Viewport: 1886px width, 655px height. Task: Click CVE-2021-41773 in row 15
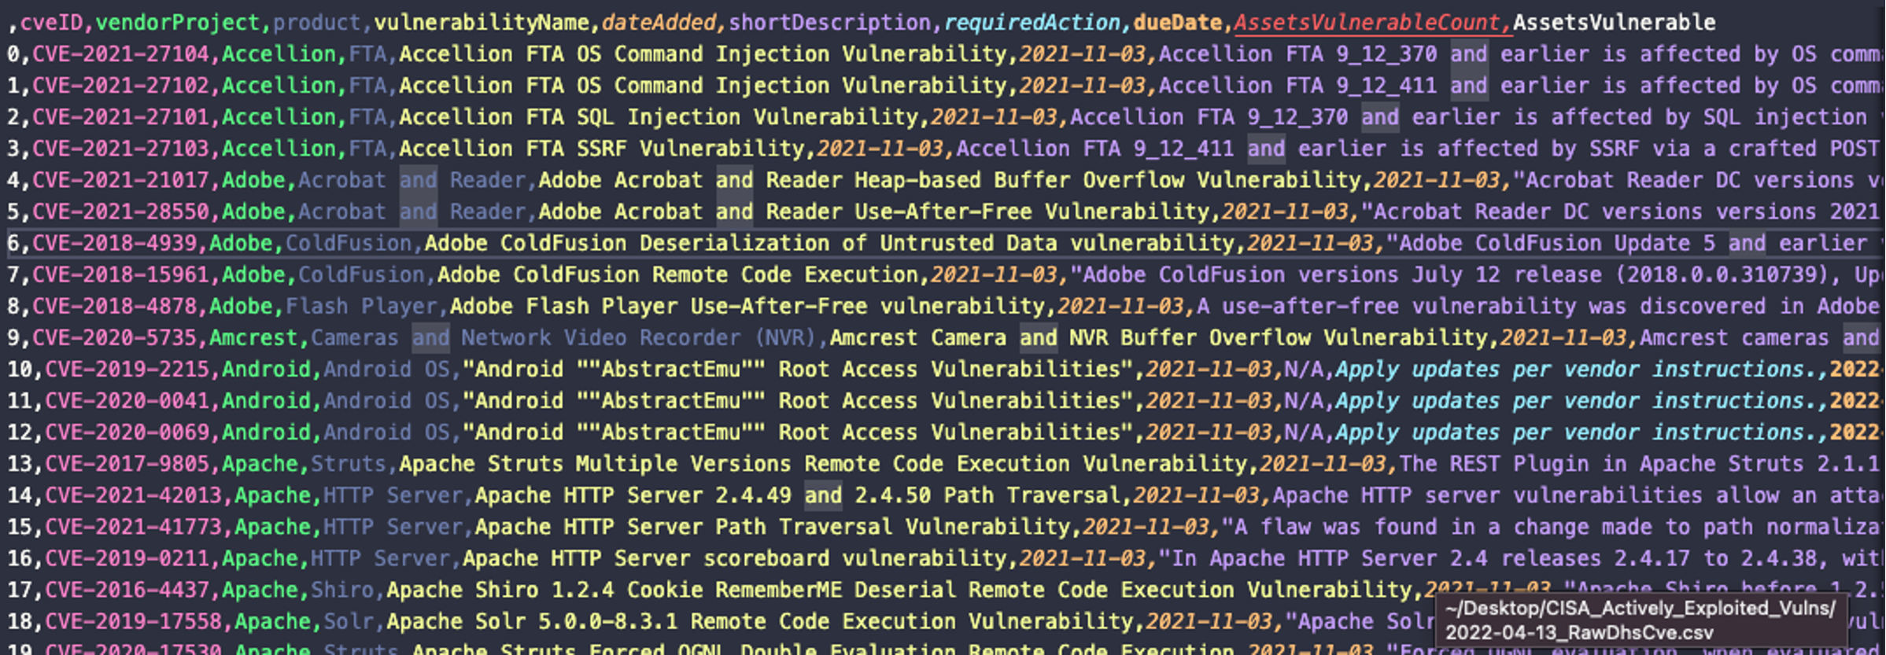134,526
